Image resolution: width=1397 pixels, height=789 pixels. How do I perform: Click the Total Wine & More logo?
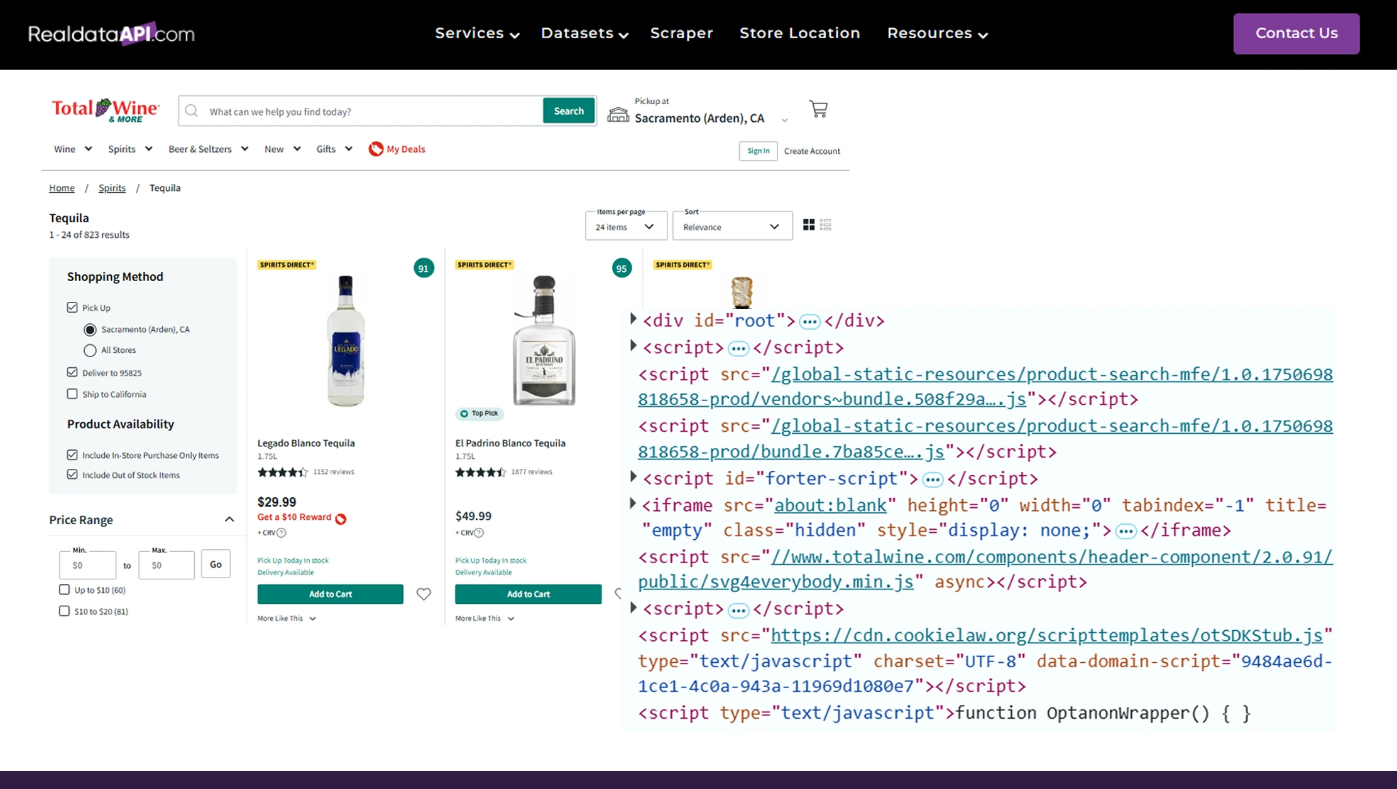pyautogui.click(x=105, y=110)
